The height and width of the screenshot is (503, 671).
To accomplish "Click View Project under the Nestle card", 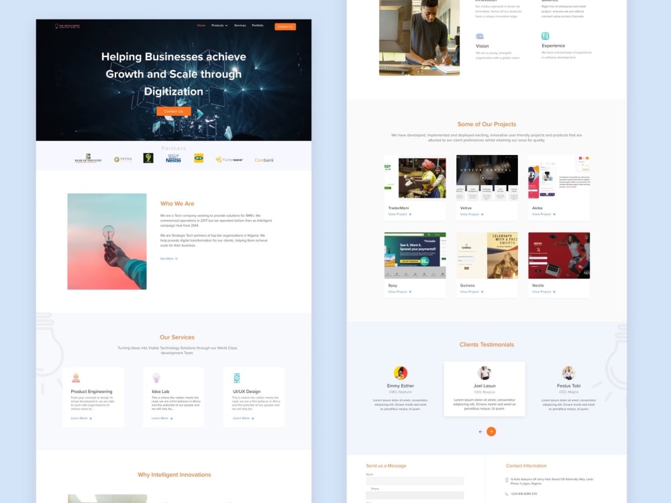I will pos(544,292).
